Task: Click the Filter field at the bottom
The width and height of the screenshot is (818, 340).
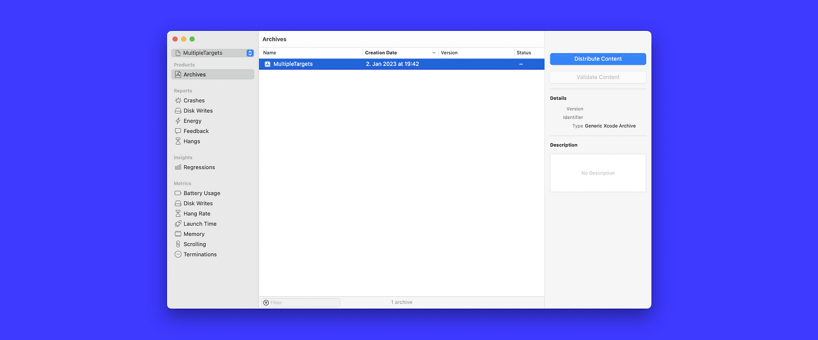Action: pyautogui.click(x=300, y=302)
